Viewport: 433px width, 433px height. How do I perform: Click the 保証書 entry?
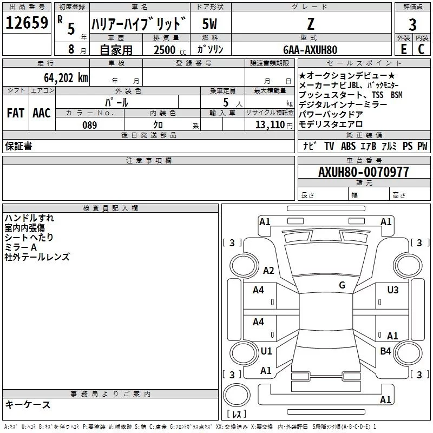[18, 146]
